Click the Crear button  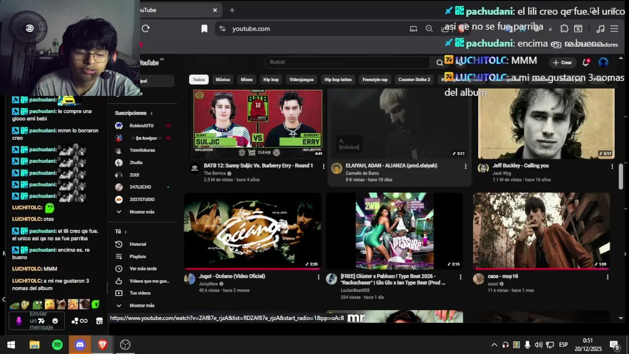562,62
